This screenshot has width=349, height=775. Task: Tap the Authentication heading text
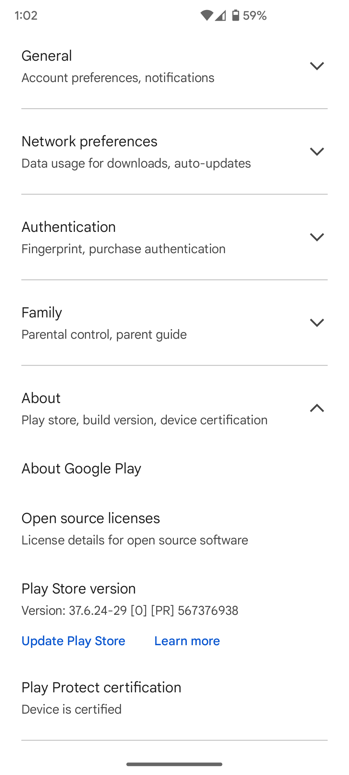69,227
